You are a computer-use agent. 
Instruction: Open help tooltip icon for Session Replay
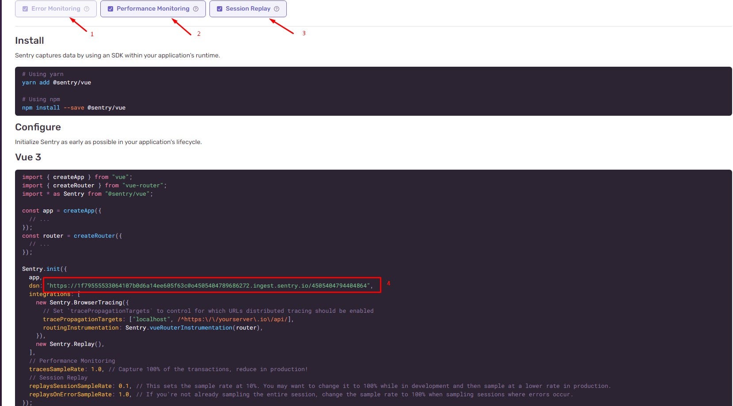coord(277,9)
